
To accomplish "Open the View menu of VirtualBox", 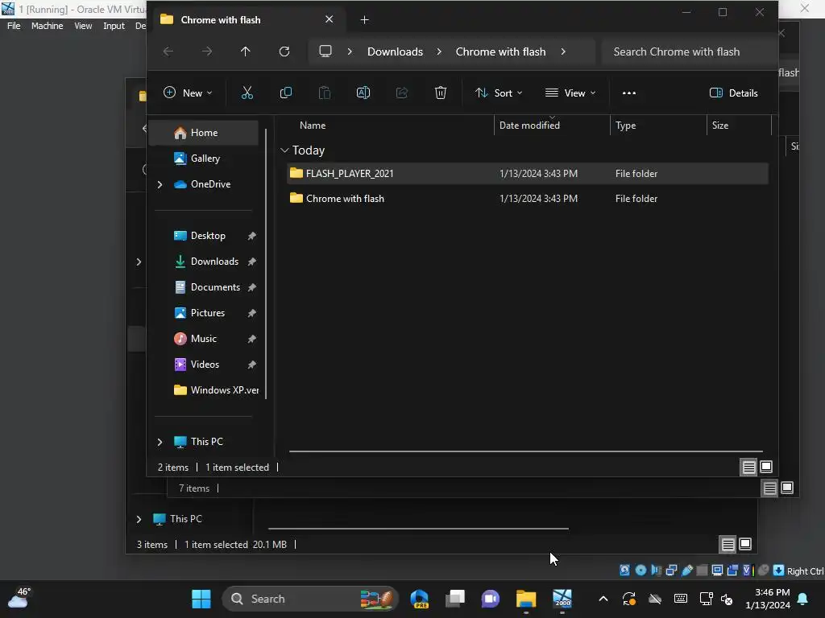I will click(83, 26).
